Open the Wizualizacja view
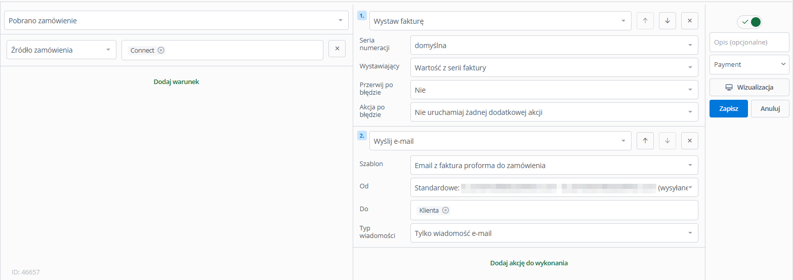Image resolution: width=793 pixels, height=280 pixels. 749,87
